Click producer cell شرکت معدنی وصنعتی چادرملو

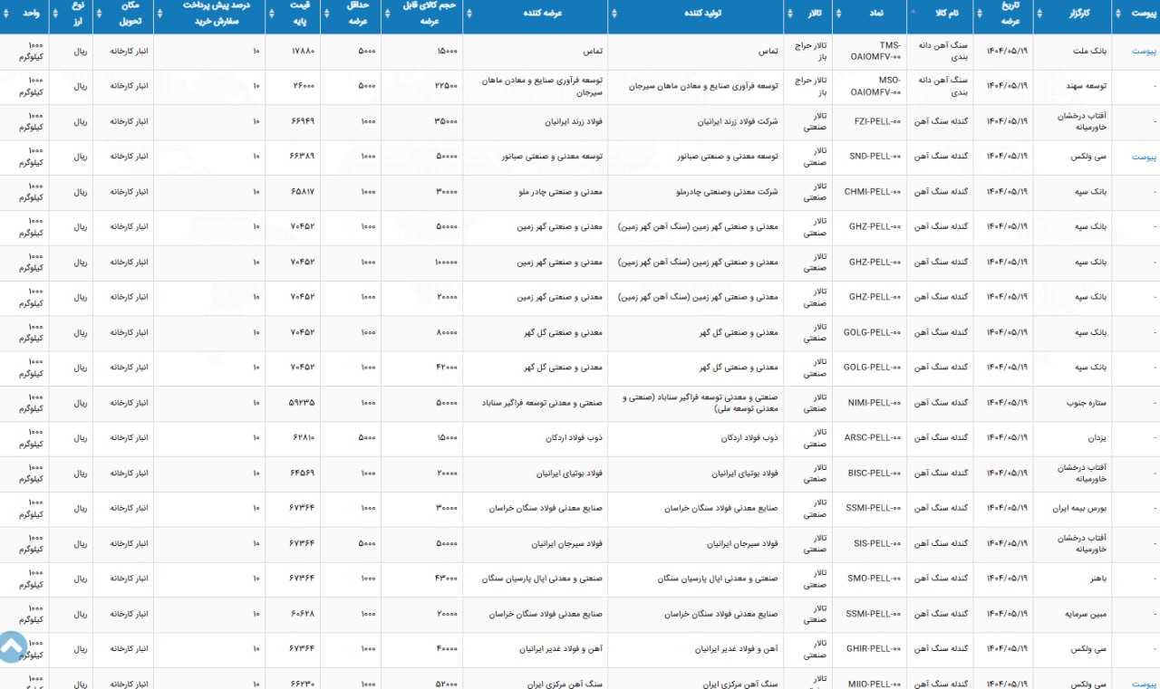click(x=735, y=192)
